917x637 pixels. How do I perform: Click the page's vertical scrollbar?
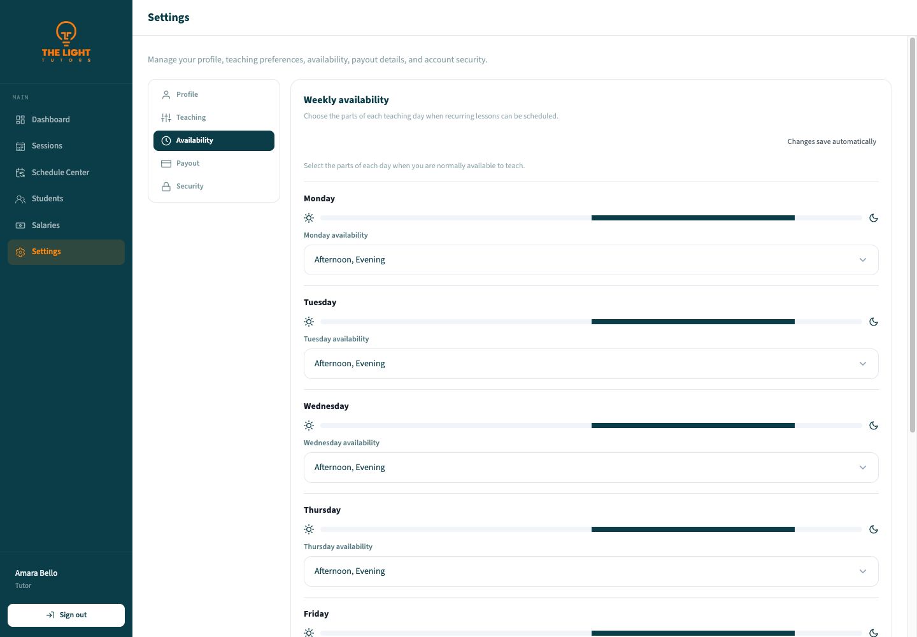click(912, 236)
